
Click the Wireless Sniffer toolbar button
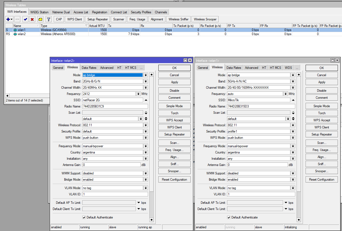coord(178,19)
